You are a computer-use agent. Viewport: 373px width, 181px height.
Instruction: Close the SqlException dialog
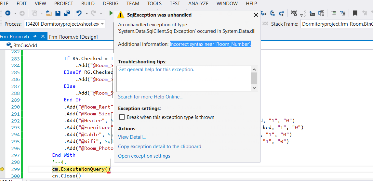(x=256, y=15)
